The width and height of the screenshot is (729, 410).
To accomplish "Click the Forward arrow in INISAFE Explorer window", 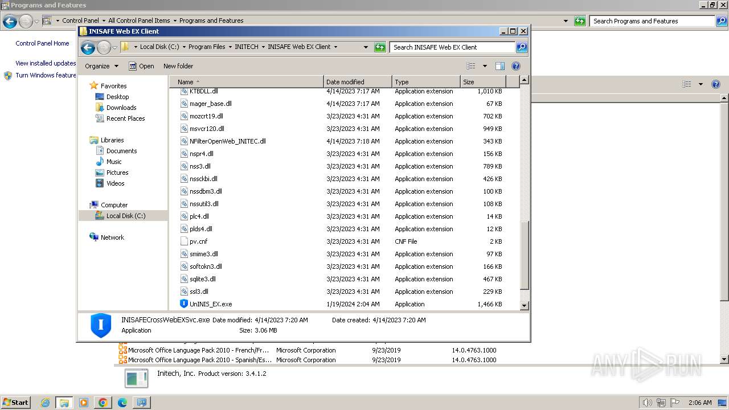I will point(104,47).
